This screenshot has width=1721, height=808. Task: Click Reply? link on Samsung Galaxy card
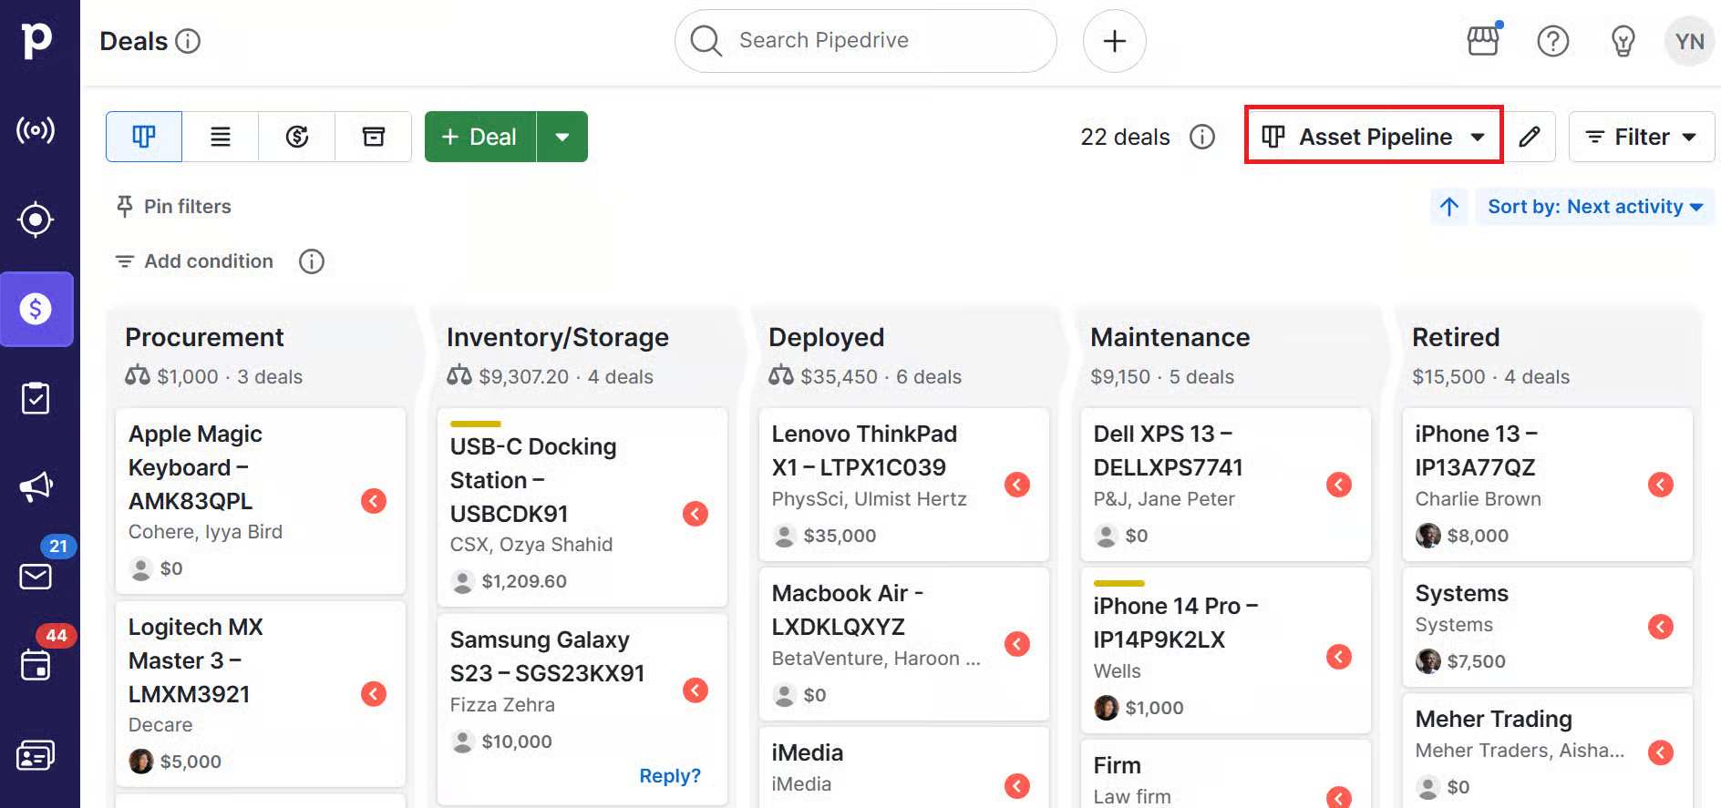pos(670,776)
